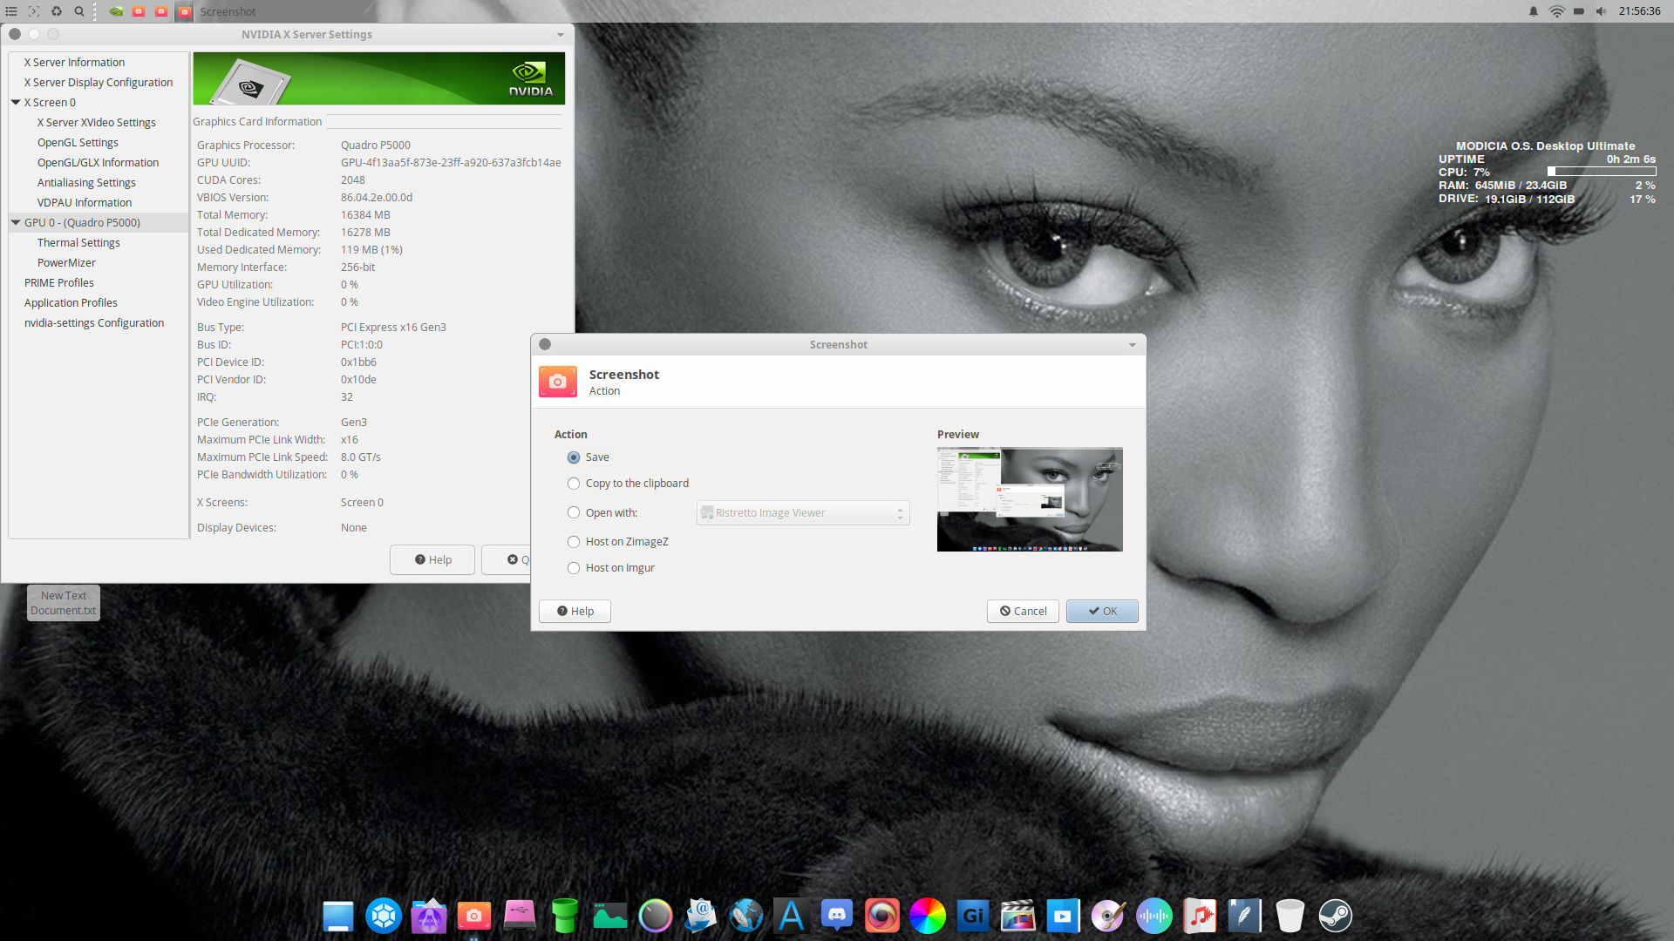The image size is (1674, 941).
Task: Click the clock showing 21:56:36
Action: point(1639,11)
